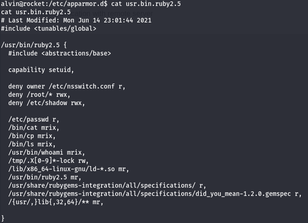The image size is (308, 223).
Task: Click the Last Modified comment line
Action: click(x=76, y=20)
